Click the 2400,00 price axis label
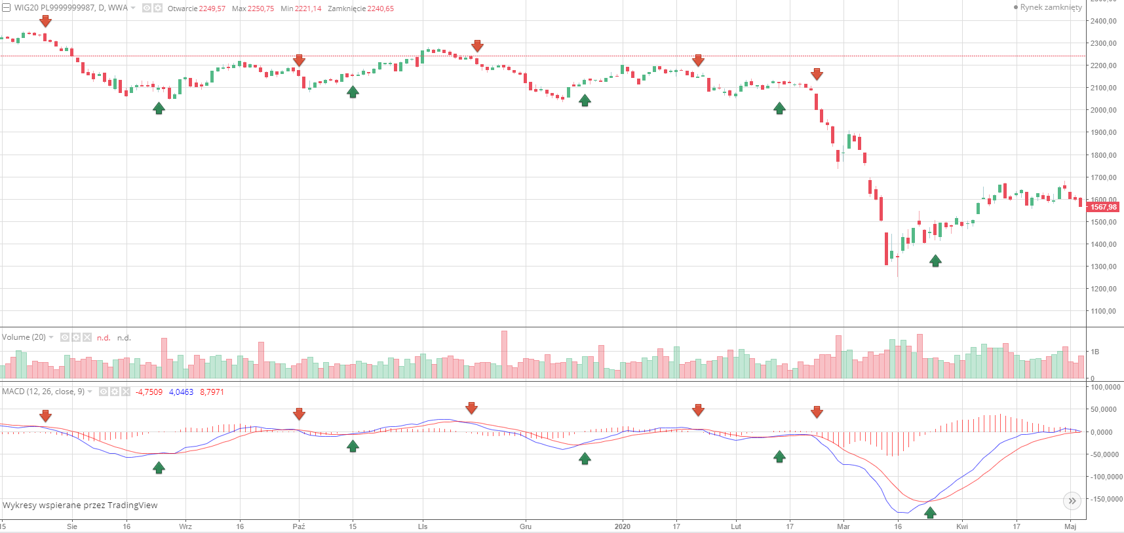 (x=1104, y=21)
